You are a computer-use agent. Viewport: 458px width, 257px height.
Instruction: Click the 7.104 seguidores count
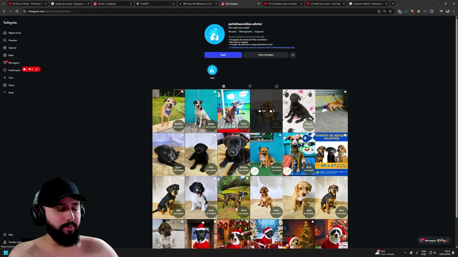tap(245, 32)
